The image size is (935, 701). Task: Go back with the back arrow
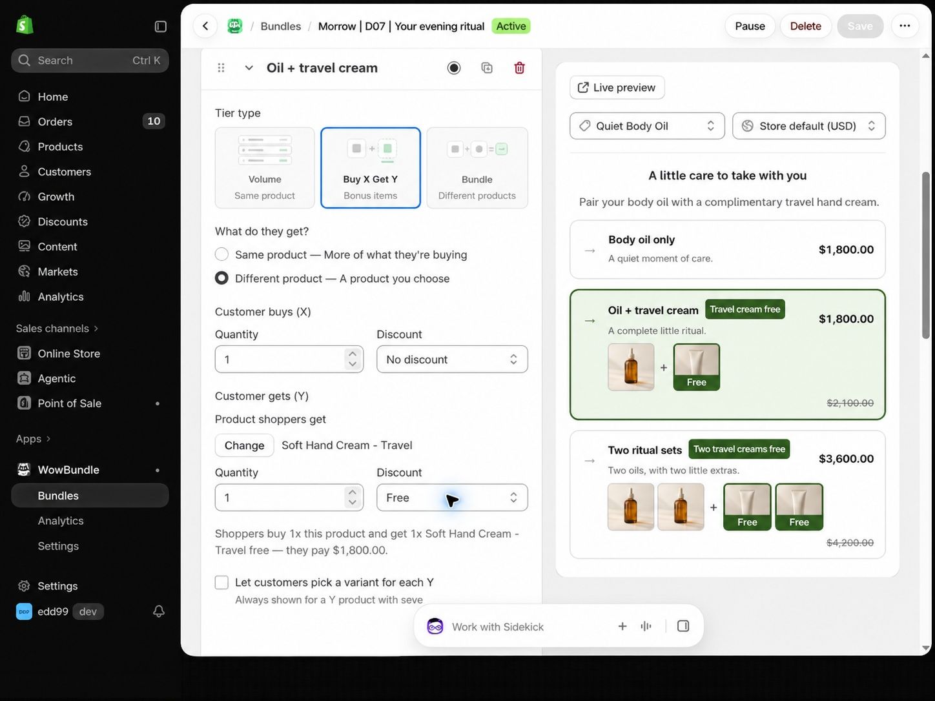click(x=205, y=26)
